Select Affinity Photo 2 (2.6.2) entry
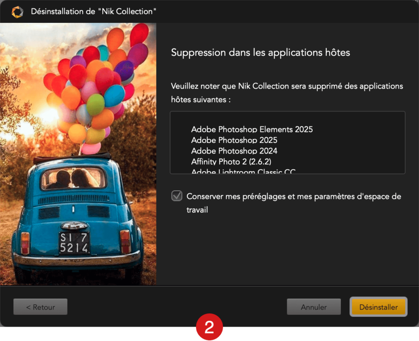 [231, 162]
